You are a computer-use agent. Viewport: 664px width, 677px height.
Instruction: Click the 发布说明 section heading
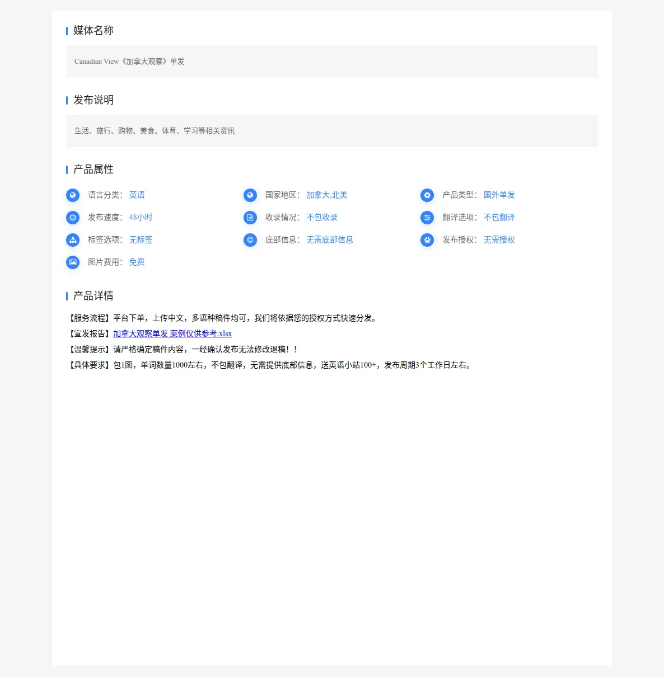[x=93, y=100]
